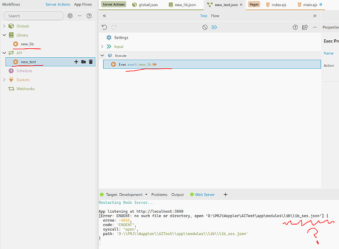Click the 'App listening at http://localhost:3000' line
Screen dimensions: 339x249
[141, 211]
